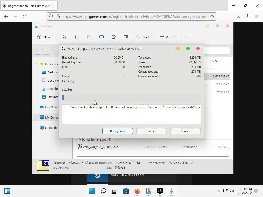Click the taskbar clock showing 8:49 PM
Screen dimensions: 263x197
(245, 191)
